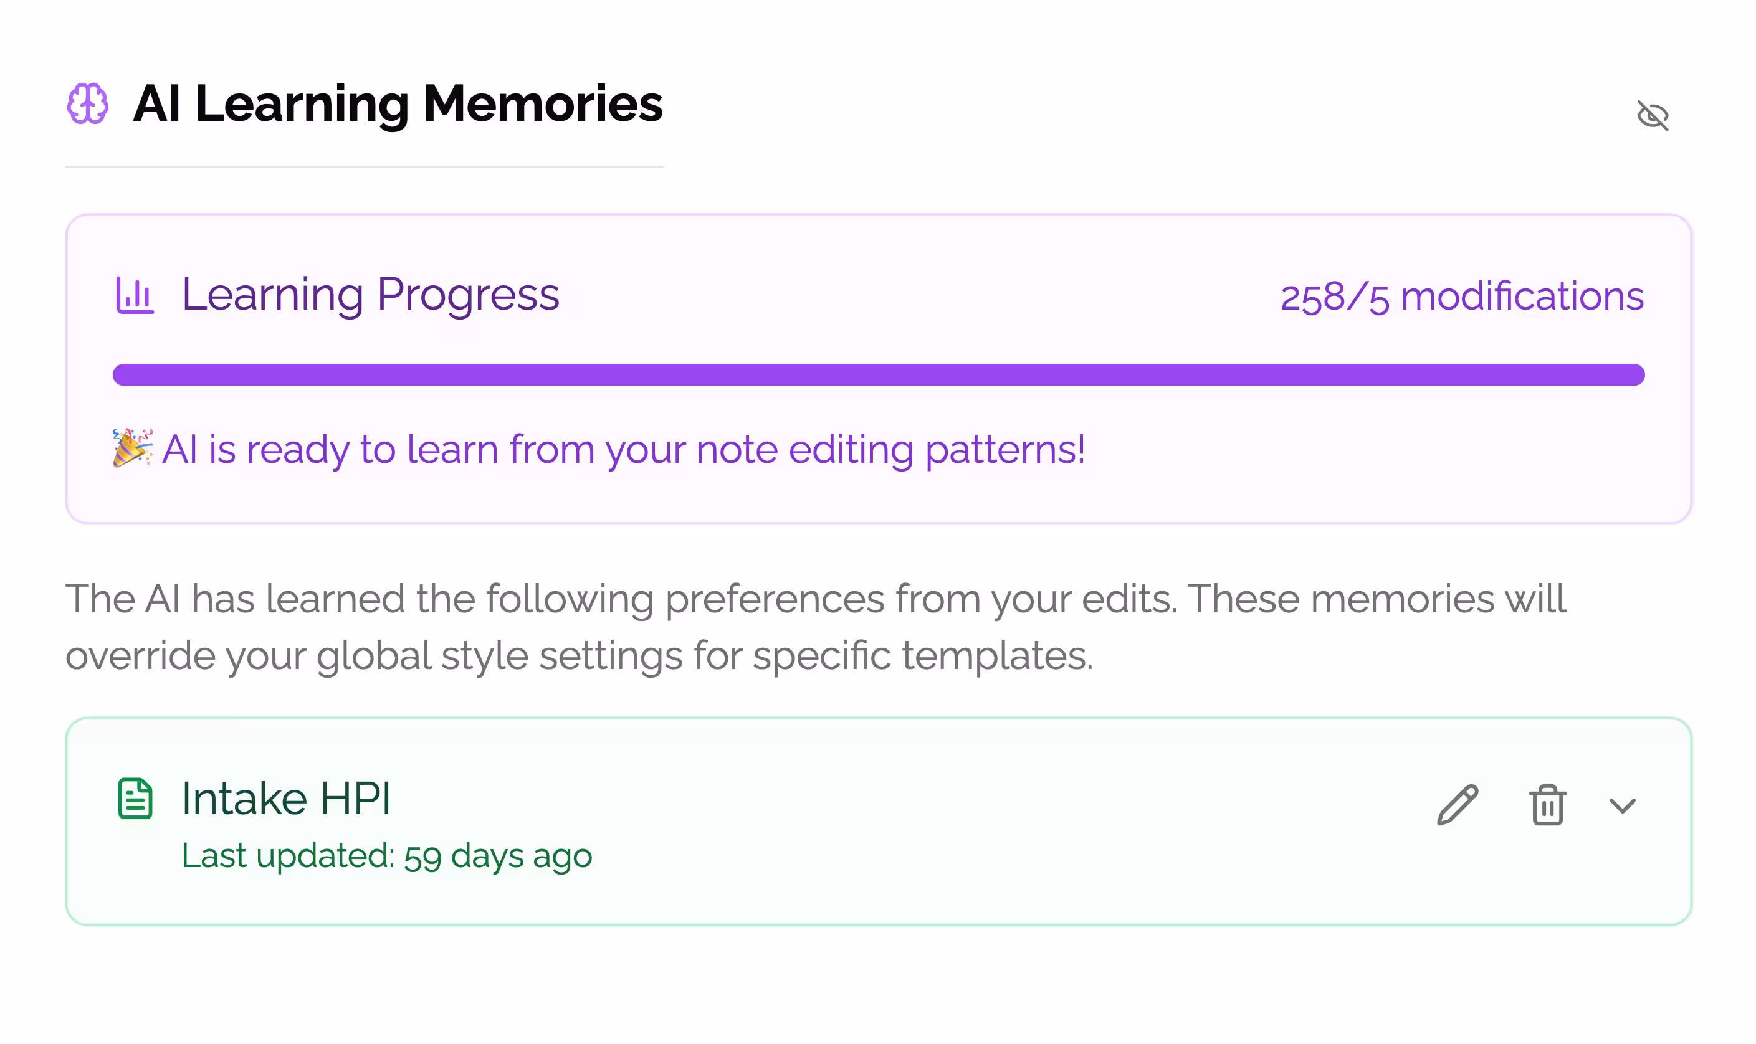Click the 258/5 modifications counter
Viewport: 1756px width, 1044px height.
(1461, 296)
